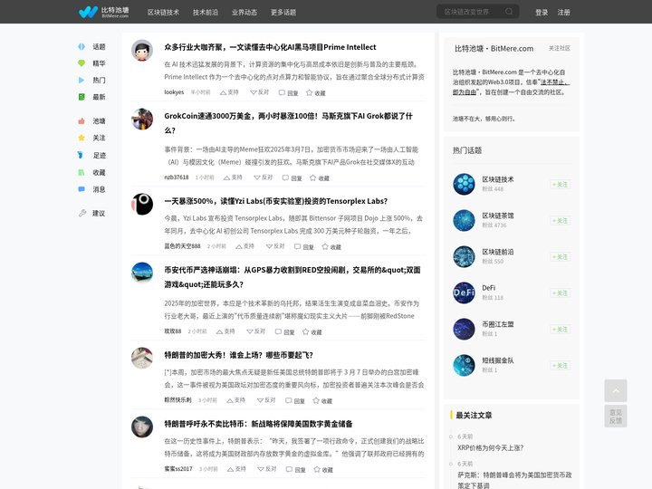Downvote 反对 on the 币安代币 post
This screenshot has height=489, width=652.
pos(255,331)
